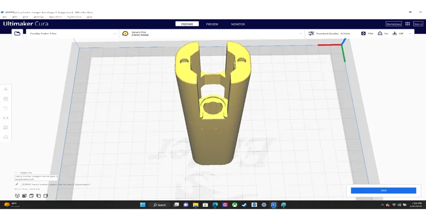Screen dimensions: 426x219
Task: Expand the Creality Ender 3 Pro printer dropdown
Action: (x=72, y=34)
